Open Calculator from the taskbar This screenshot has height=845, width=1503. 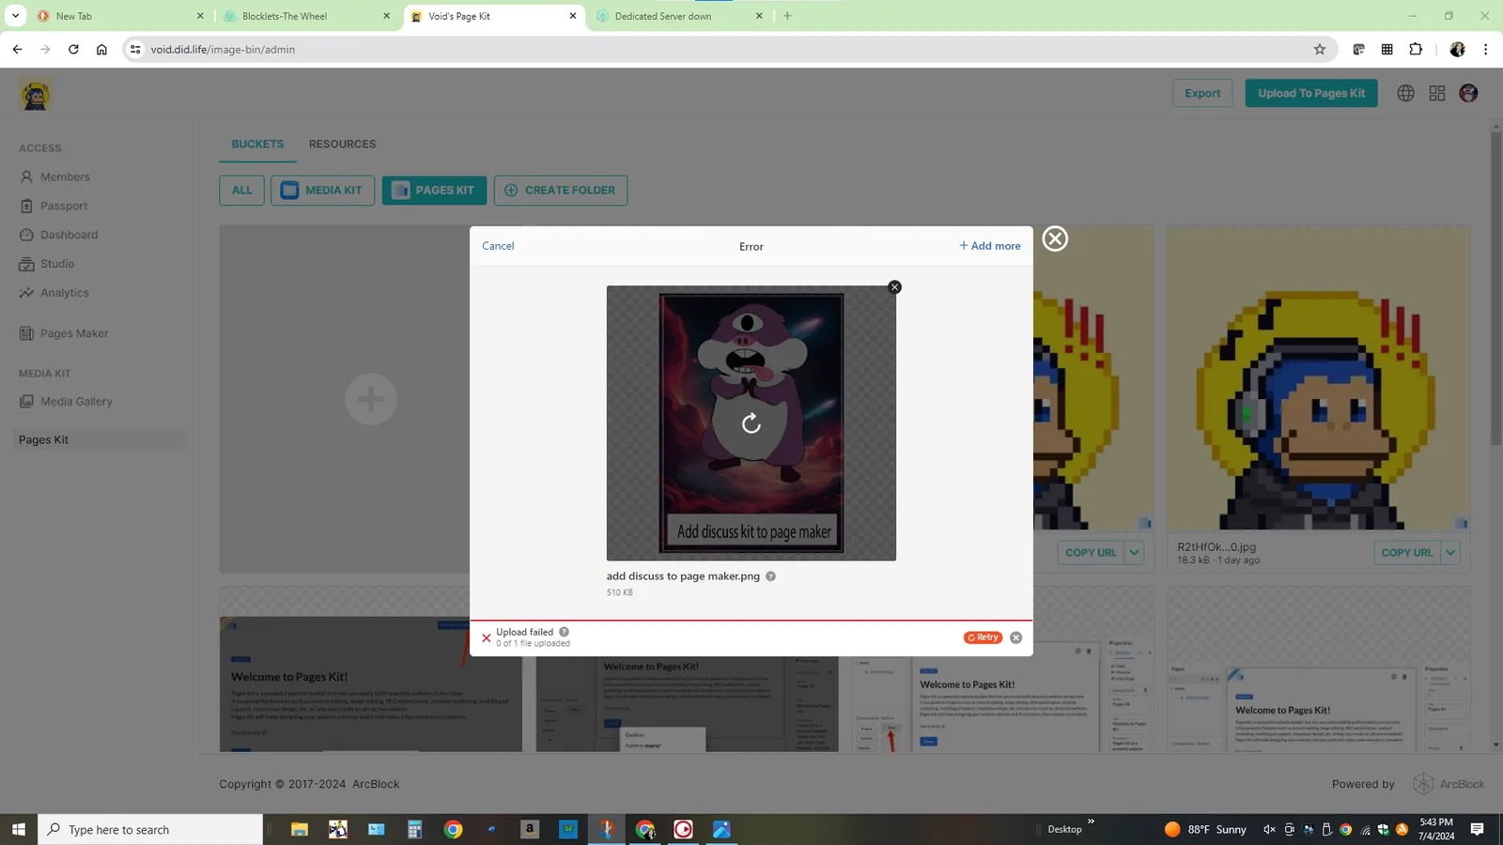(x=414, y=829)
